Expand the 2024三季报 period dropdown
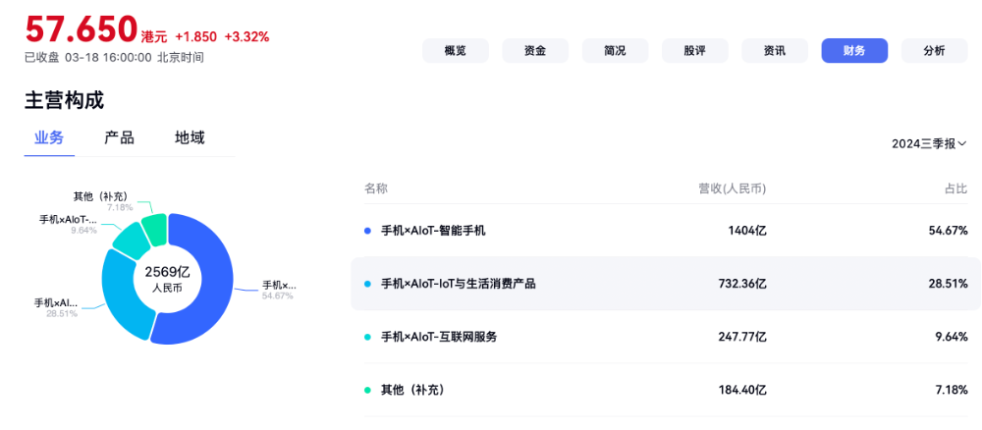 [x=929, y=144]
